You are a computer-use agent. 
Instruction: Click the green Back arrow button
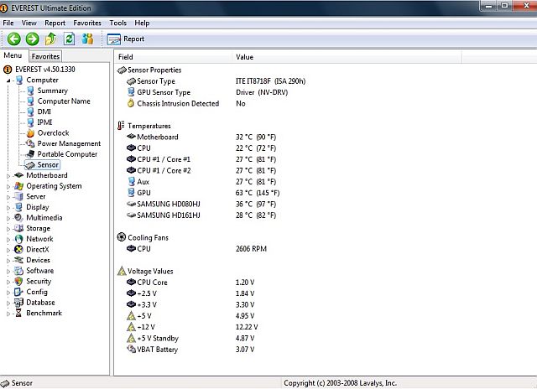(x=13, y=39)
